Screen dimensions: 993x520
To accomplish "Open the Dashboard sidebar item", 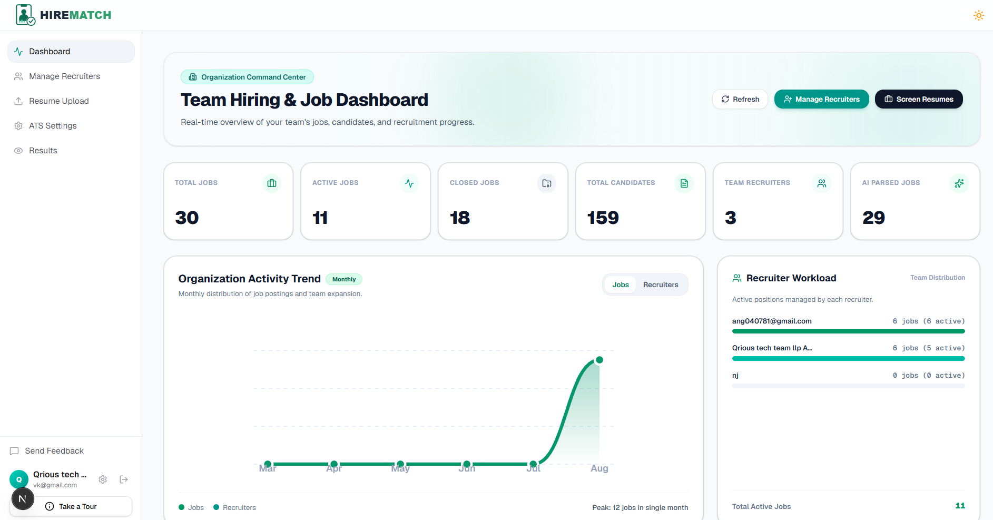I will click(x=71, y=52).
